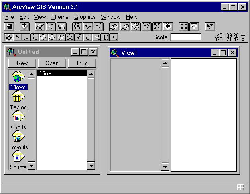Screen dimensions: 250x194
Task: Click the Print button in Untitled window
Action: tap(82, 63)
